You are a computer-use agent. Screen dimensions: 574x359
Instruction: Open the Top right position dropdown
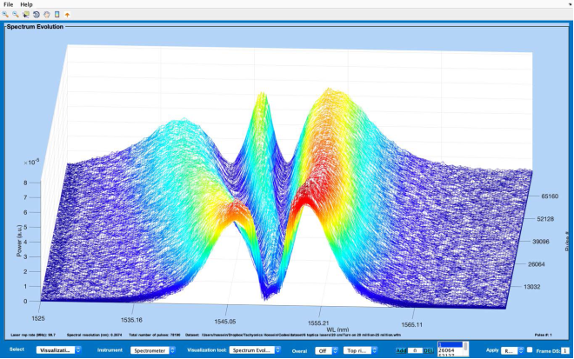[x=358, y=349]
